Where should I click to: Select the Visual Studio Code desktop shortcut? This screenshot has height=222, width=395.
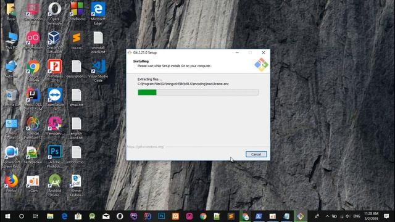tap(98, 71)
